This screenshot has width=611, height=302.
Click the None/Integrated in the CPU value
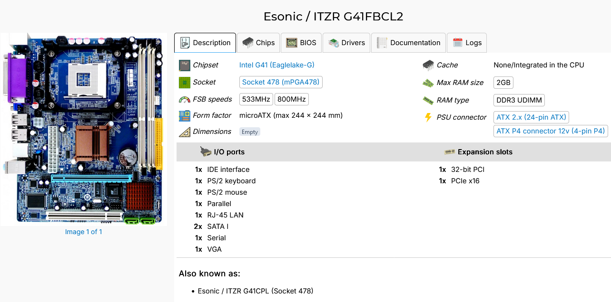(x=539, y=65)
